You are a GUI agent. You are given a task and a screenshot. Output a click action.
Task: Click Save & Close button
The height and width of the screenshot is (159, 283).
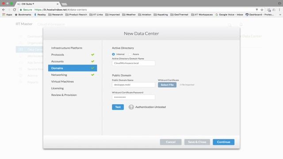pos(197,142)
